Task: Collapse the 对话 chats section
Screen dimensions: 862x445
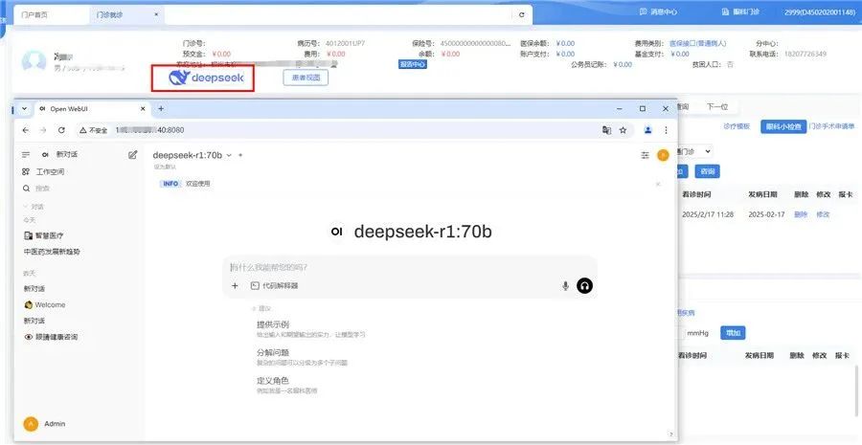Action: click(34, 207)
